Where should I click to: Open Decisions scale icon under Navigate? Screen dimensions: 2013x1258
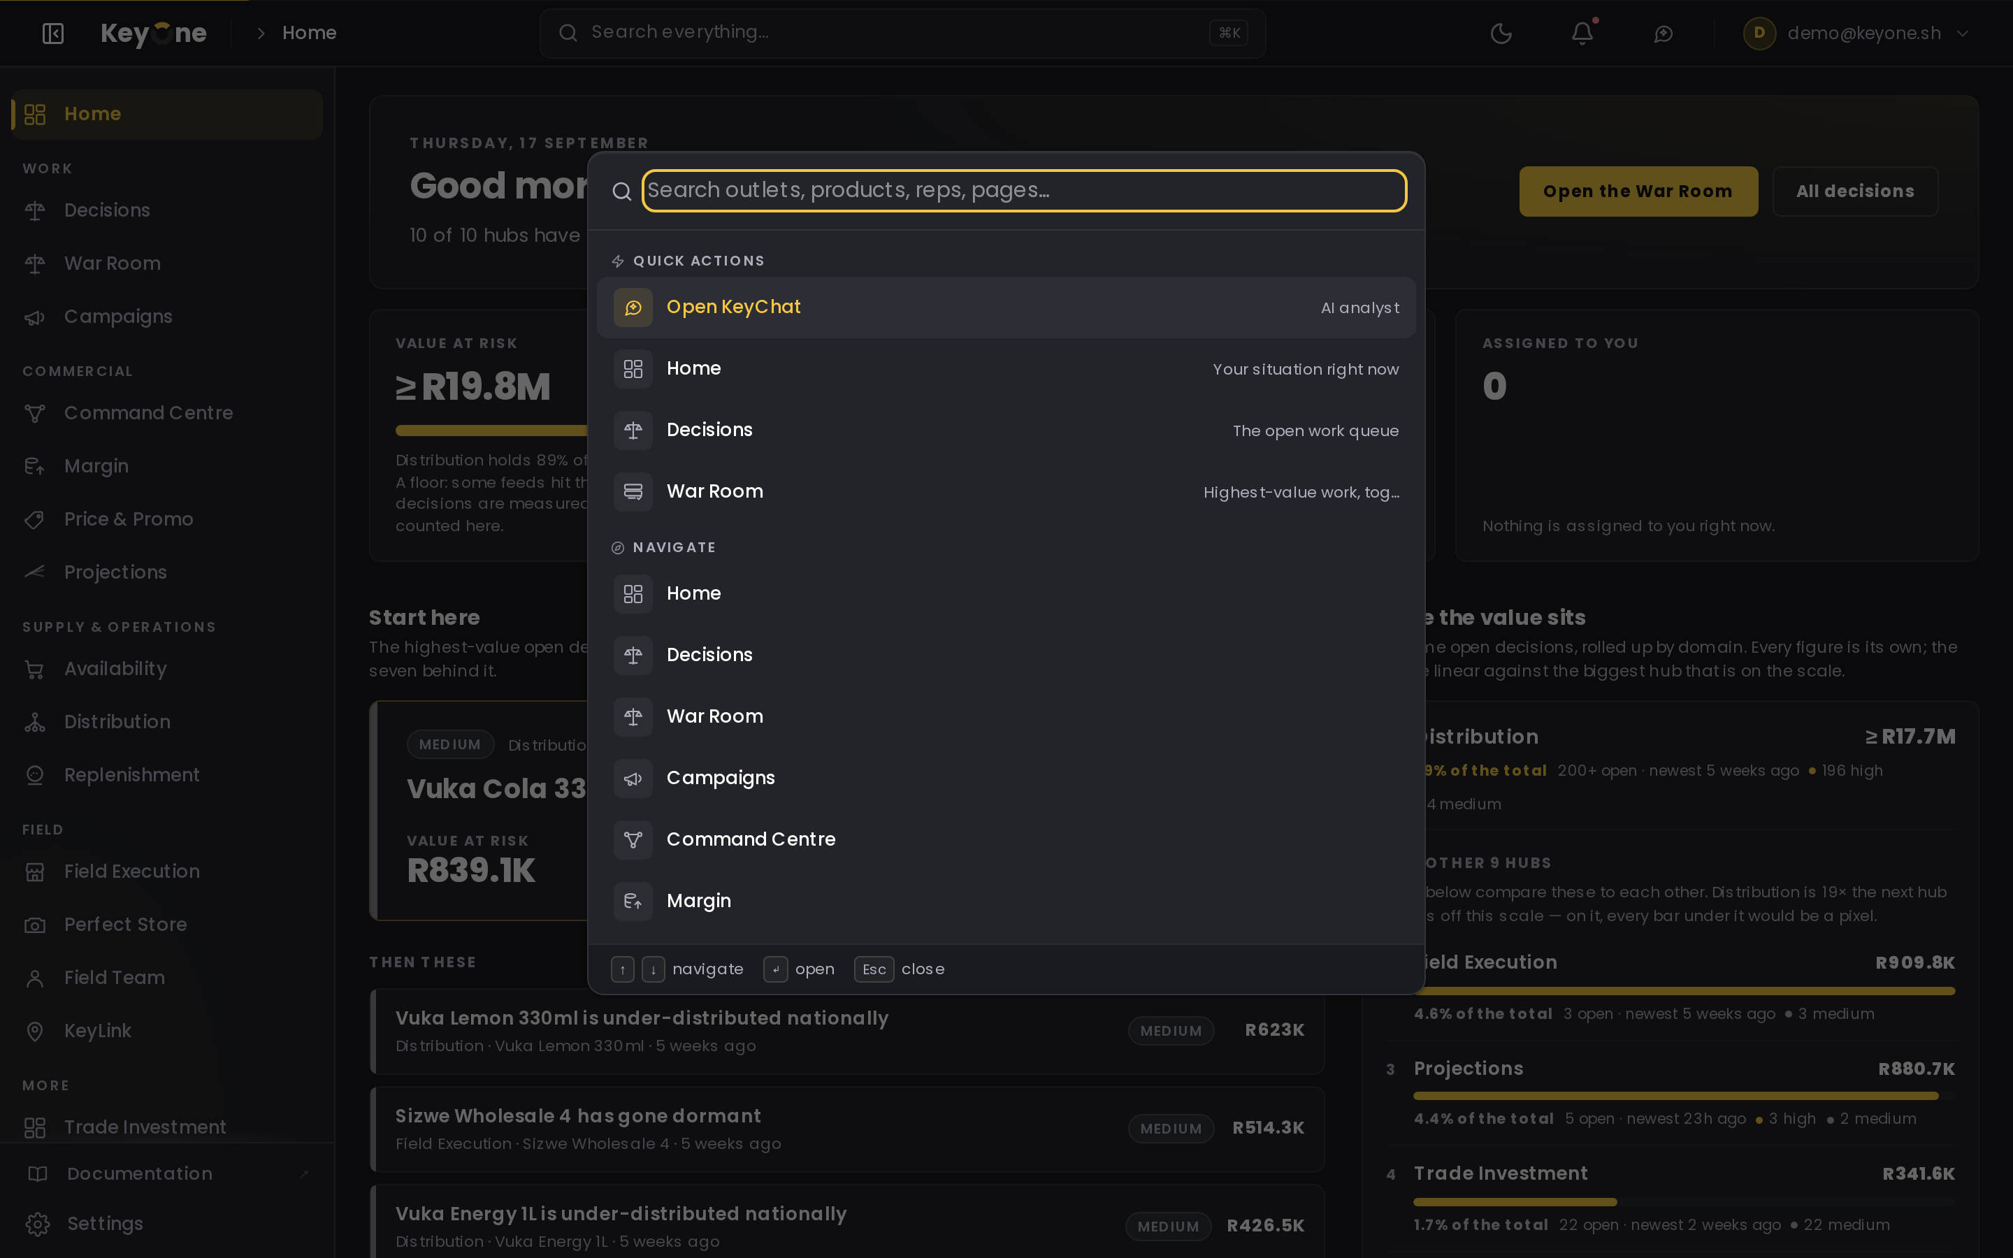point(633,655)
